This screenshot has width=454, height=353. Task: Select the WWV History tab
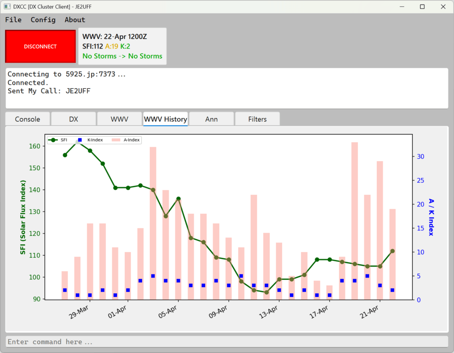(165, 119)
